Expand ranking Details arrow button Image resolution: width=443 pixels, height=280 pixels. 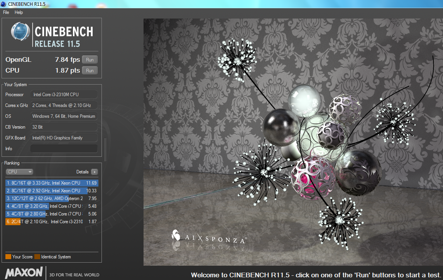(x=95, y=172)
